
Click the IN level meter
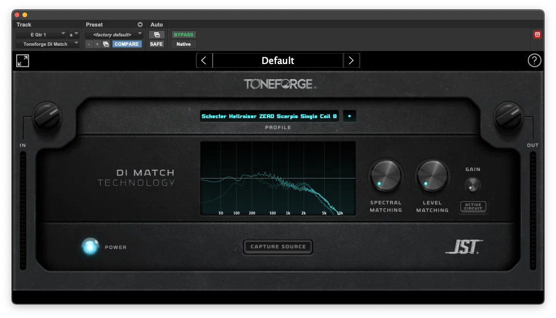23,211
